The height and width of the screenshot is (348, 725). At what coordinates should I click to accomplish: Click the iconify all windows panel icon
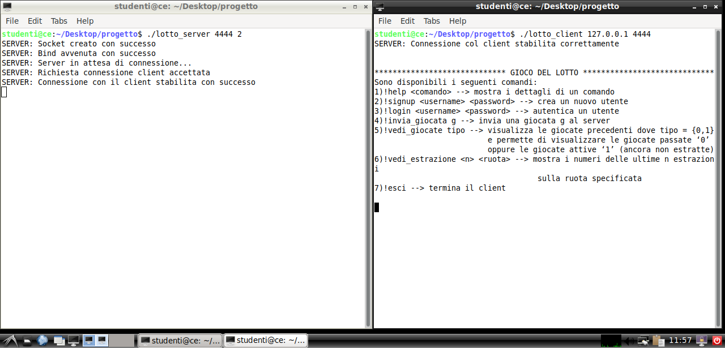(x=58, y=341)
